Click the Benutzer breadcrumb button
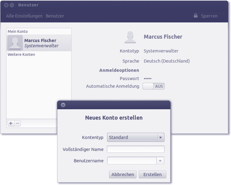The image size is (231, 185). (55, 16)
